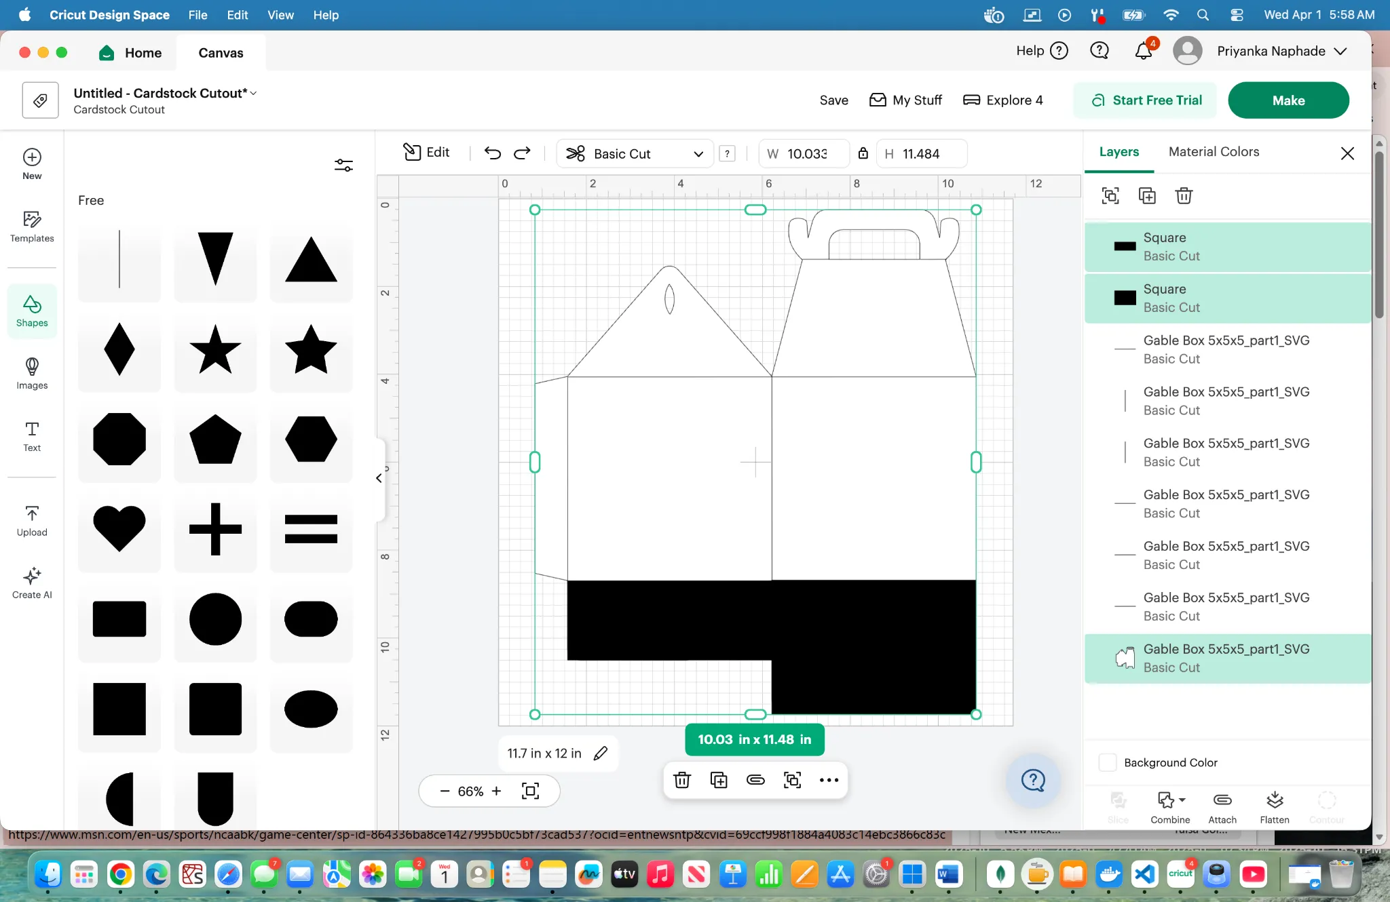Switch to the Material Colors tab
Screen dimensions: 1390x902
[1214, 152]
